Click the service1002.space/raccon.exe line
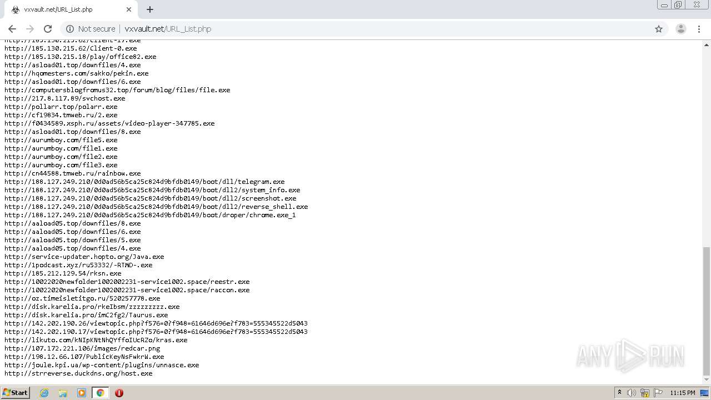711x400 pixels. click(127, 290)
